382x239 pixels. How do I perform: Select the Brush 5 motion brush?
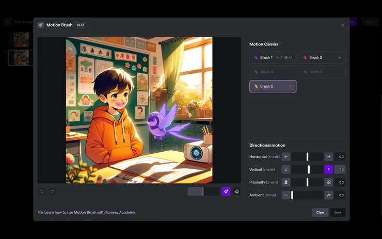pyautogui.click(x=273, y=86)
